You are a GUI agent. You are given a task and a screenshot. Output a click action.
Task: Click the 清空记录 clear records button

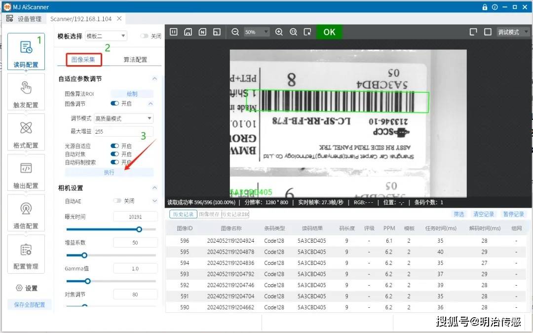[x=483, y=214]
